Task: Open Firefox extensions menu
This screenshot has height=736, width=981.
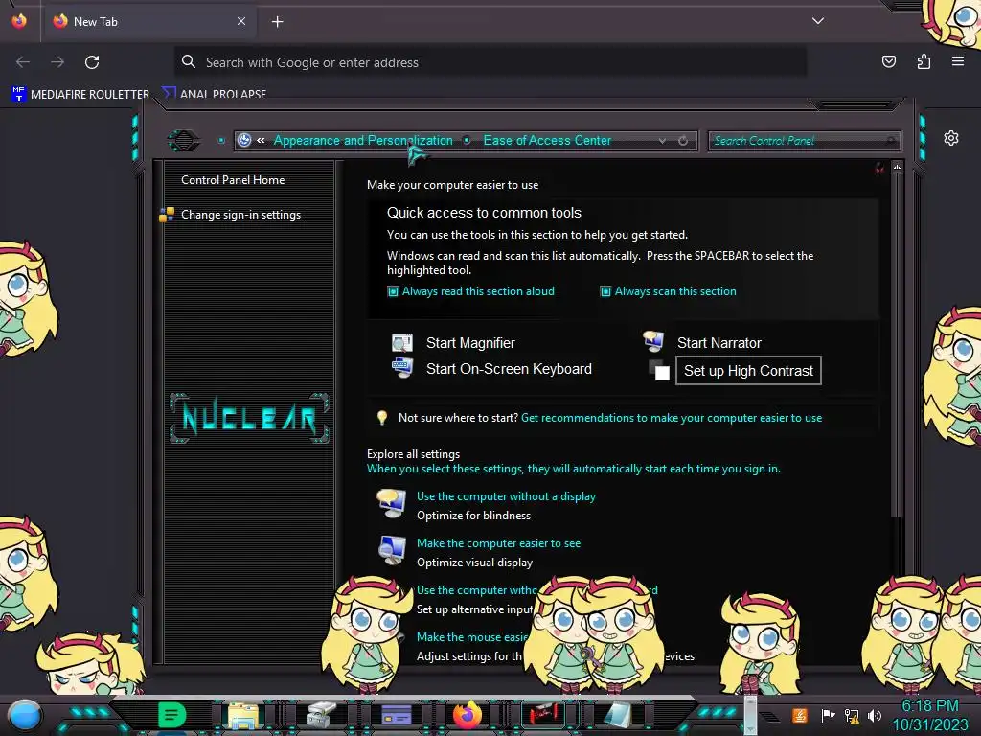Action: 924,61
